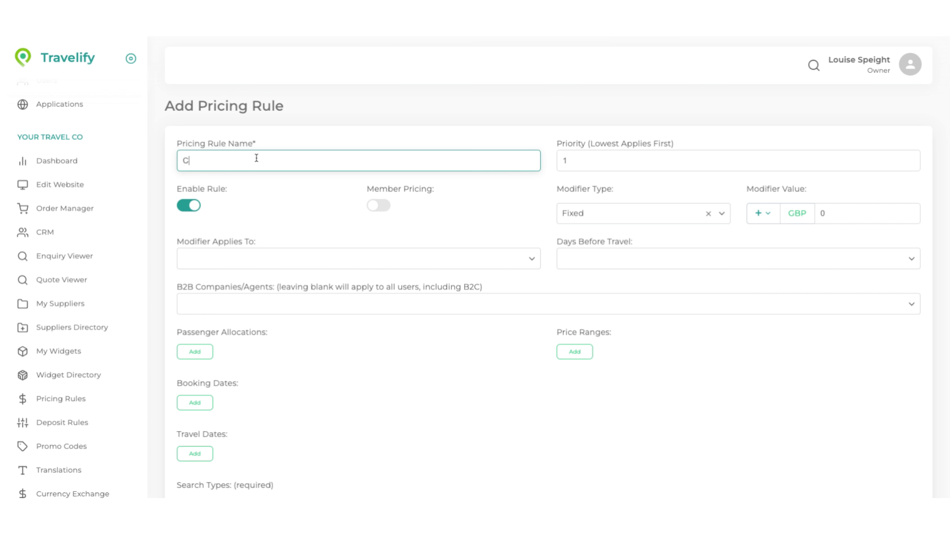Click the search magnifier icon in header
This screenshot has height=534, width=950.
click(814, 65)
